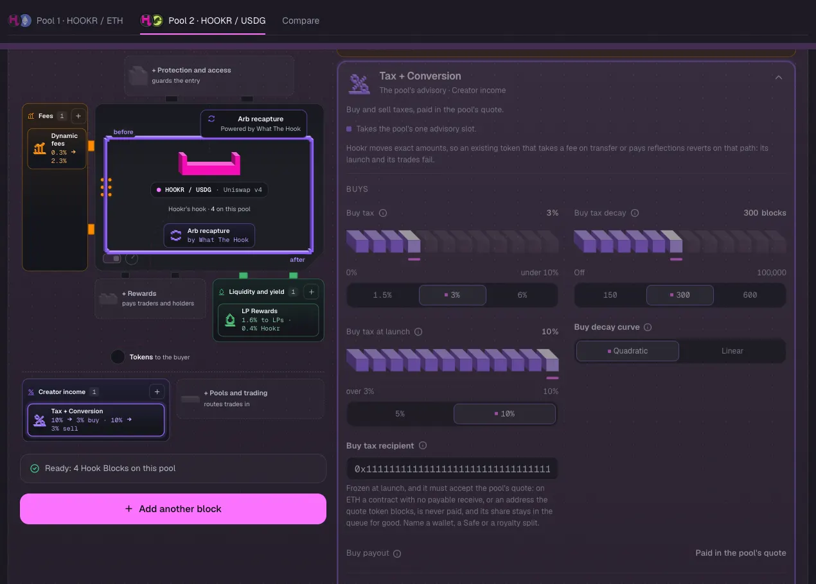This screenshot has height=584, width=816.
Task: Click the info icon next to Buy tax decay
Action: click(635, 213)
